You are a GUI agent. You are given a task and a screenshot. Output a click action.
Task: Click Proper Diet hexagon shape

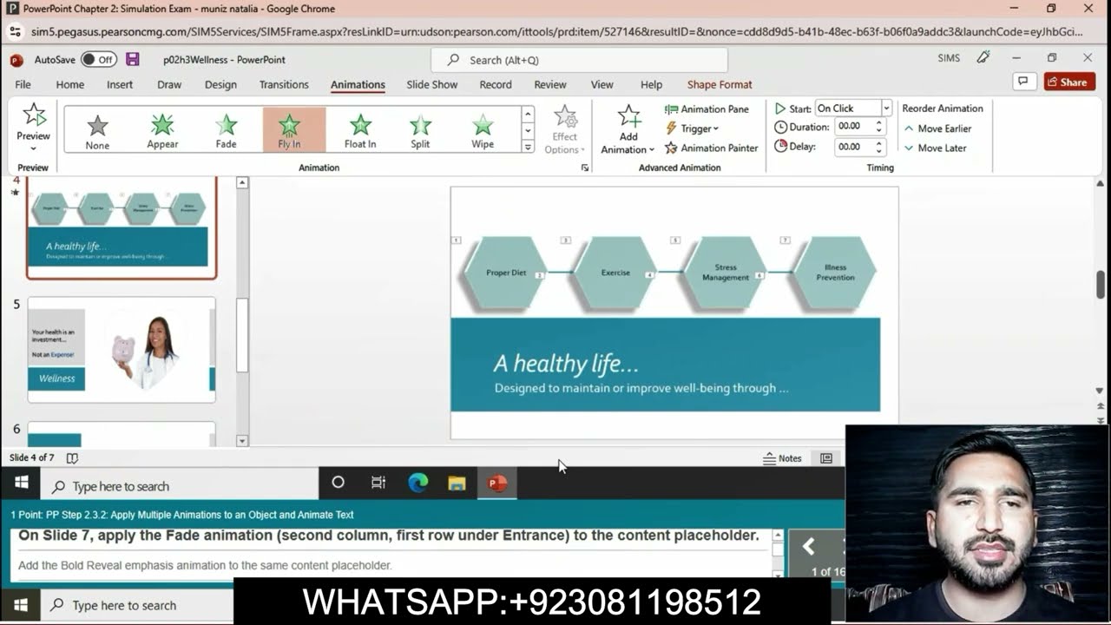[x=506, y=273]
